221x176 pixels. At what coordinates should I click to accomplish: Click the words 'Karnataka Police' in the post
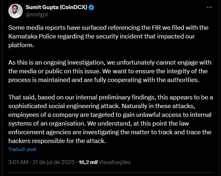pyautogui.click(x=32, y=36)
